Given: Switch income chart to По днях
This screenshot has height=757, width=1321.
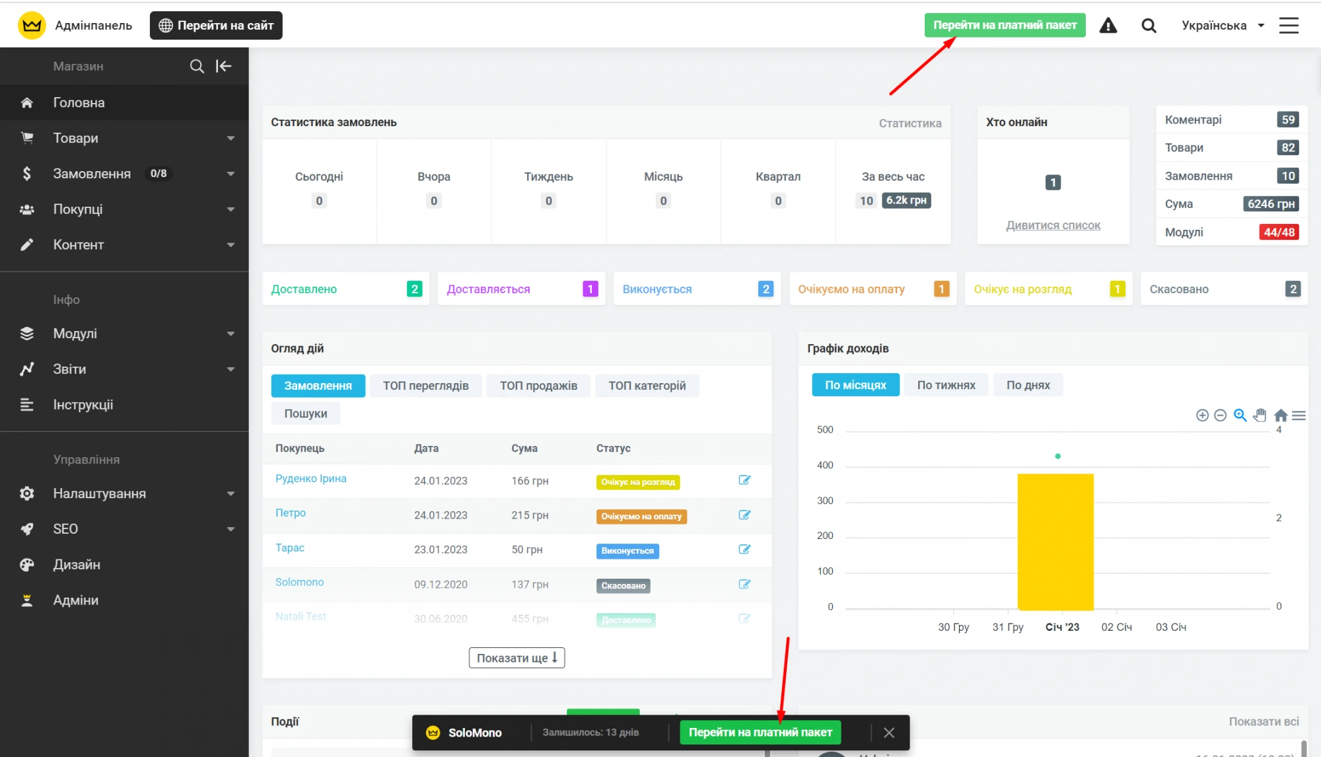Looking at the screenshot, I should (x=1028, y=385).
